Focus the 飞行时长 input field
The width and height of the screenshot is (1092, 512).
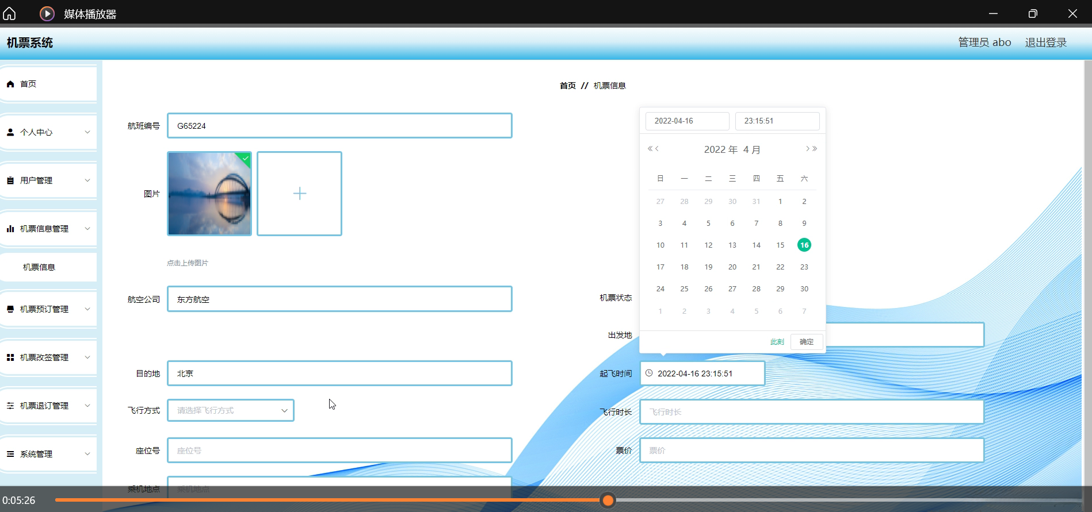(812, 412)
